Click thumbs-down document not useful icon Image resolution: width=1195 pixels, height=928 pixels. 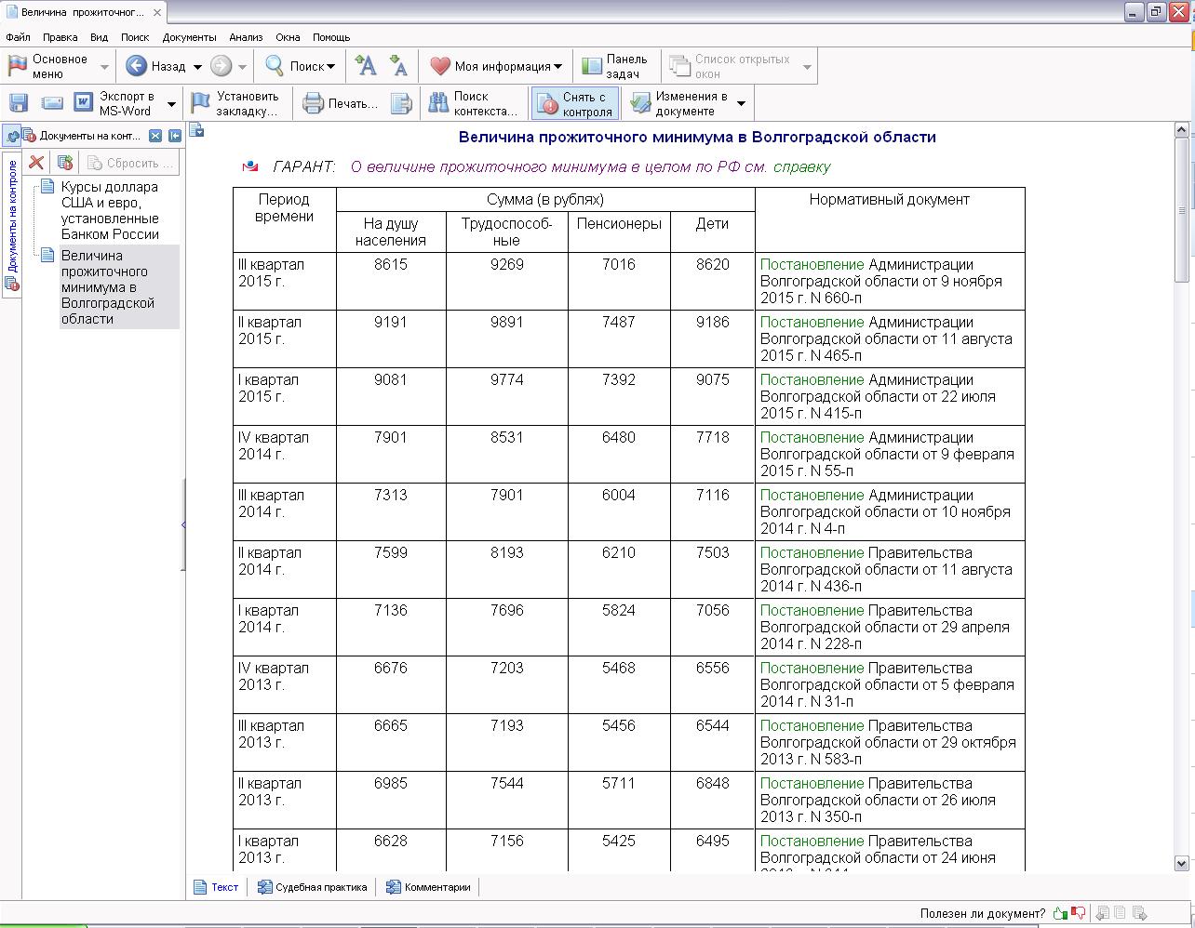pyautogui.click(x=1078, y=913)
